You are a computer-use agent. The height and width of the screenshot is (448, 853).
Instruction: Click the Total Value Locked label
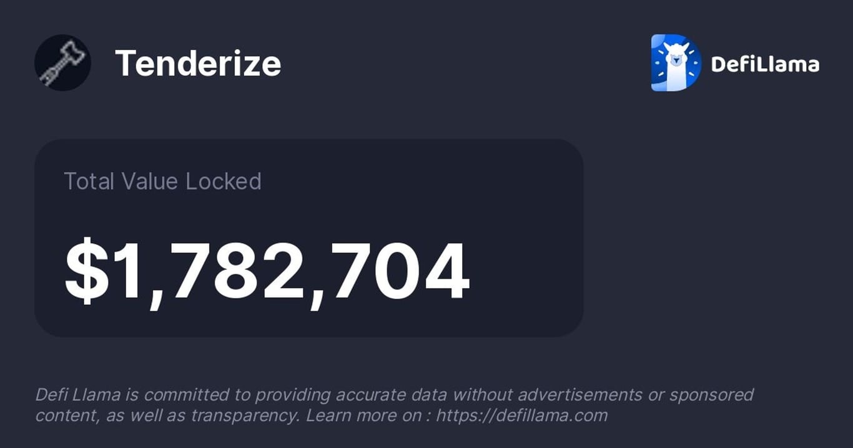point(162,181)
